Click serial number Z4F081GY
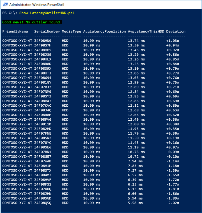 click(x=43, y=83)
